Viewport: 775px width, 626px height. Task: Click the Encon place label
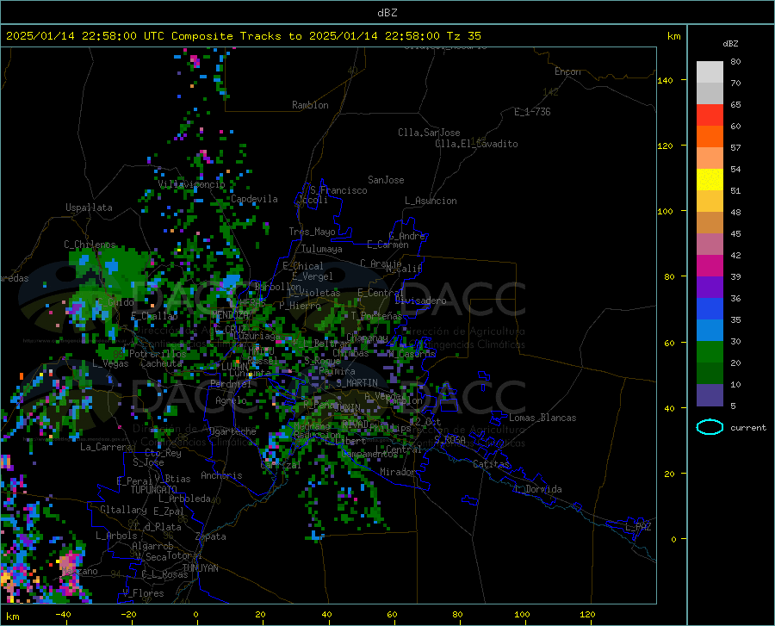567,71
